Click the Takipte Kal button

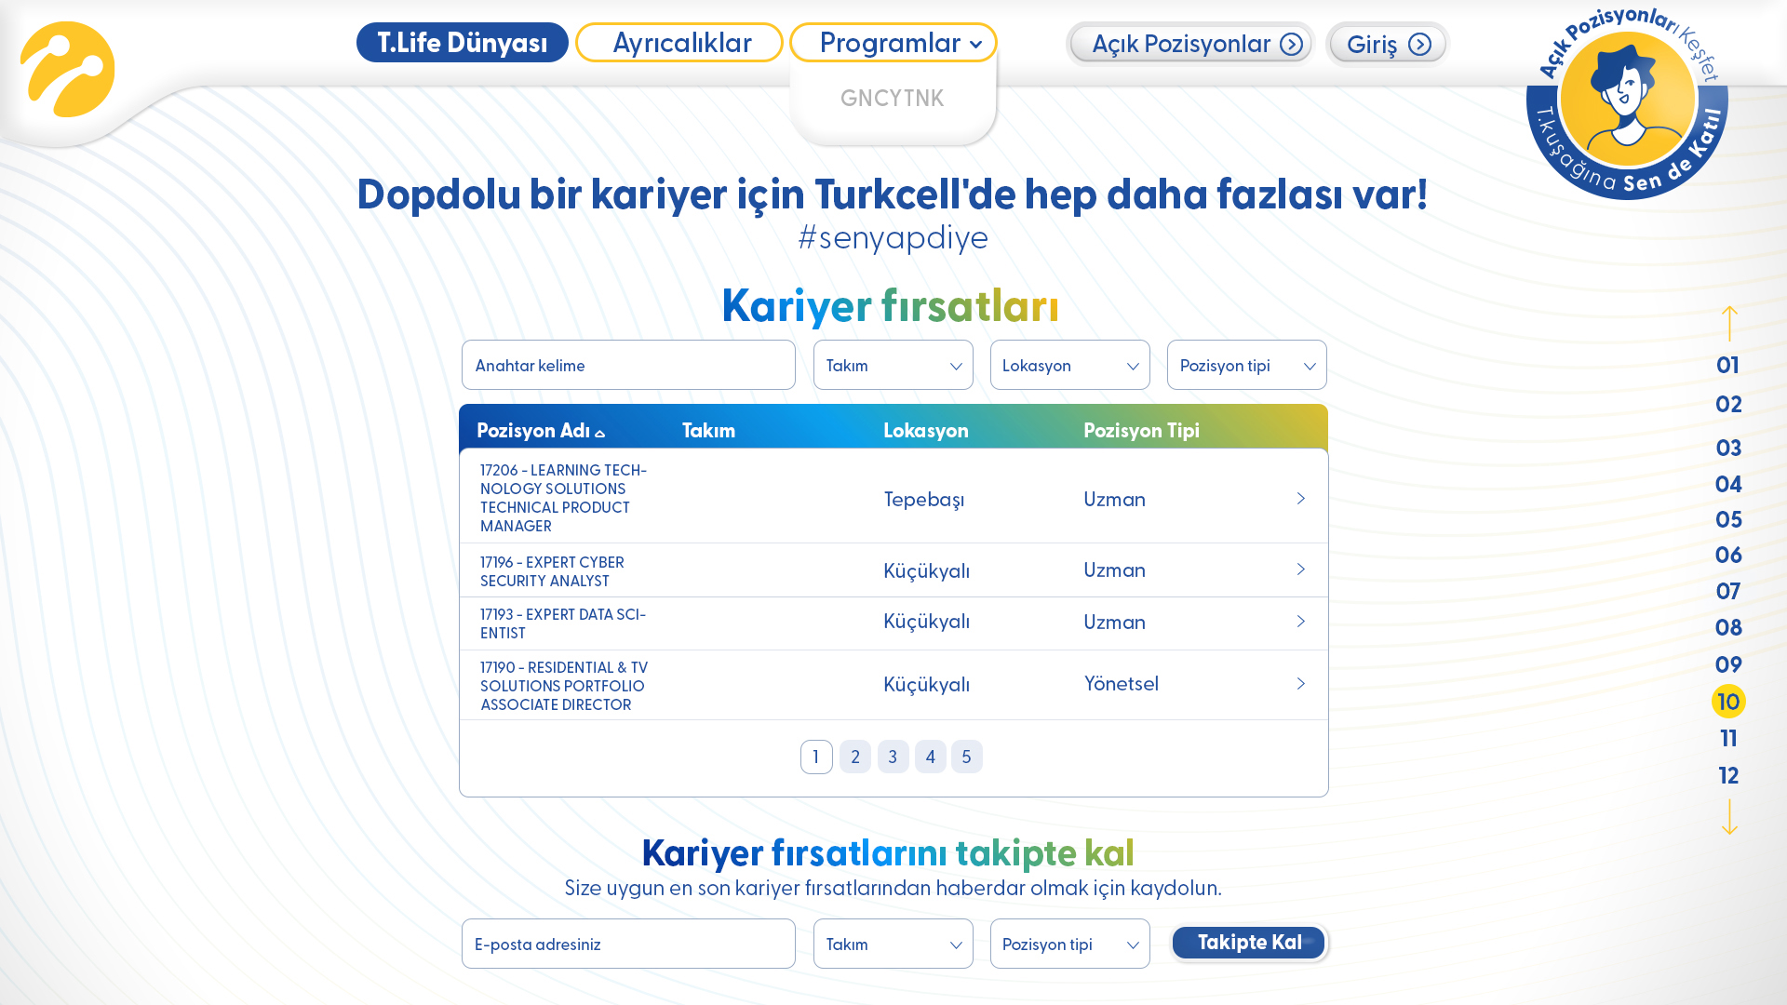pos(1248,943)
